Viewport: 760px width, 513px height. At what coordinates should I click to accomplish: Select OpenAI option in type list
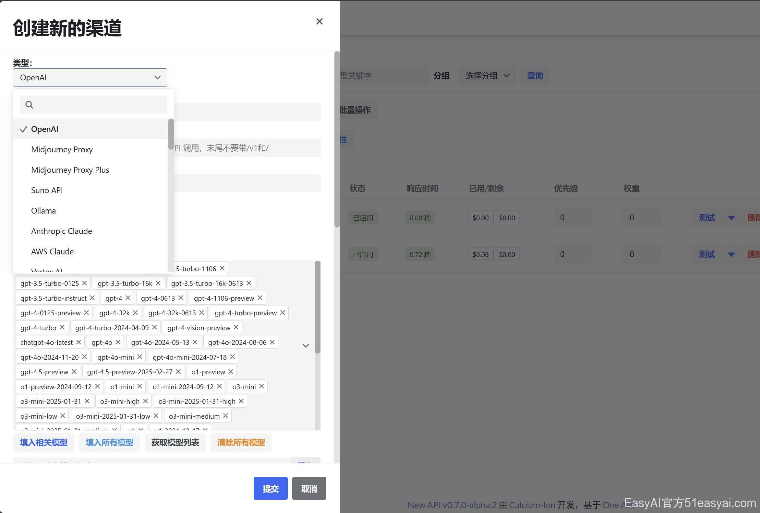point(90,129)
